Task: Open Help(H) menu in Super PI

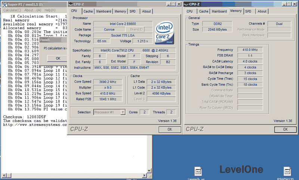Action: click(x=50, y=10)
